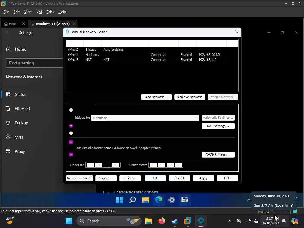
Task: Open the Proxy globe icon in Settings
Action: [8, 151]
